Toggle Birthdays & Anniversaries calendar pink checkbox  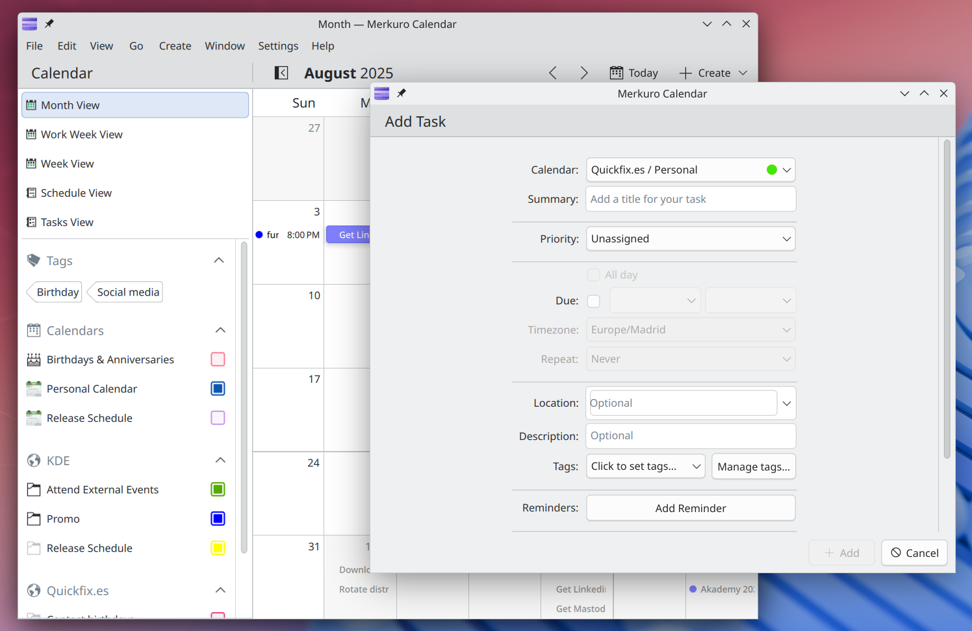pos(218,359)
